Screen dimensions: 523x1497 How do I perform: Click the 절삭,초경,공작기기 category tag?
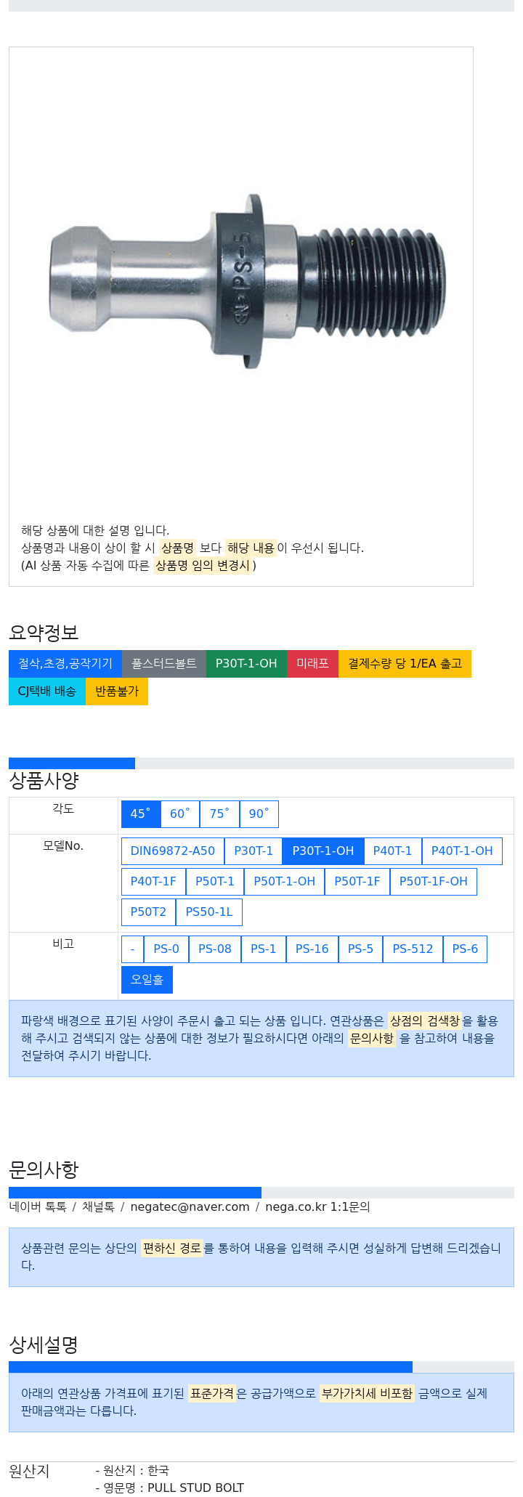[x=65, y=663]
